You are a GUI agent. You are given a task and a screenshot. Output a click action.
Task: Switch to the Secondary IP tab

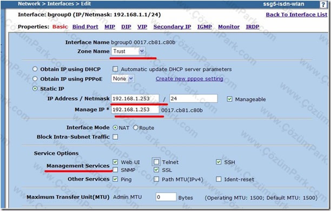(172, 27)
